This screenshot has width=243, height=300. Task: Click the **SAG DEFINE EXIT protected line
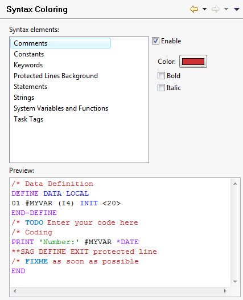coord(84,252)
